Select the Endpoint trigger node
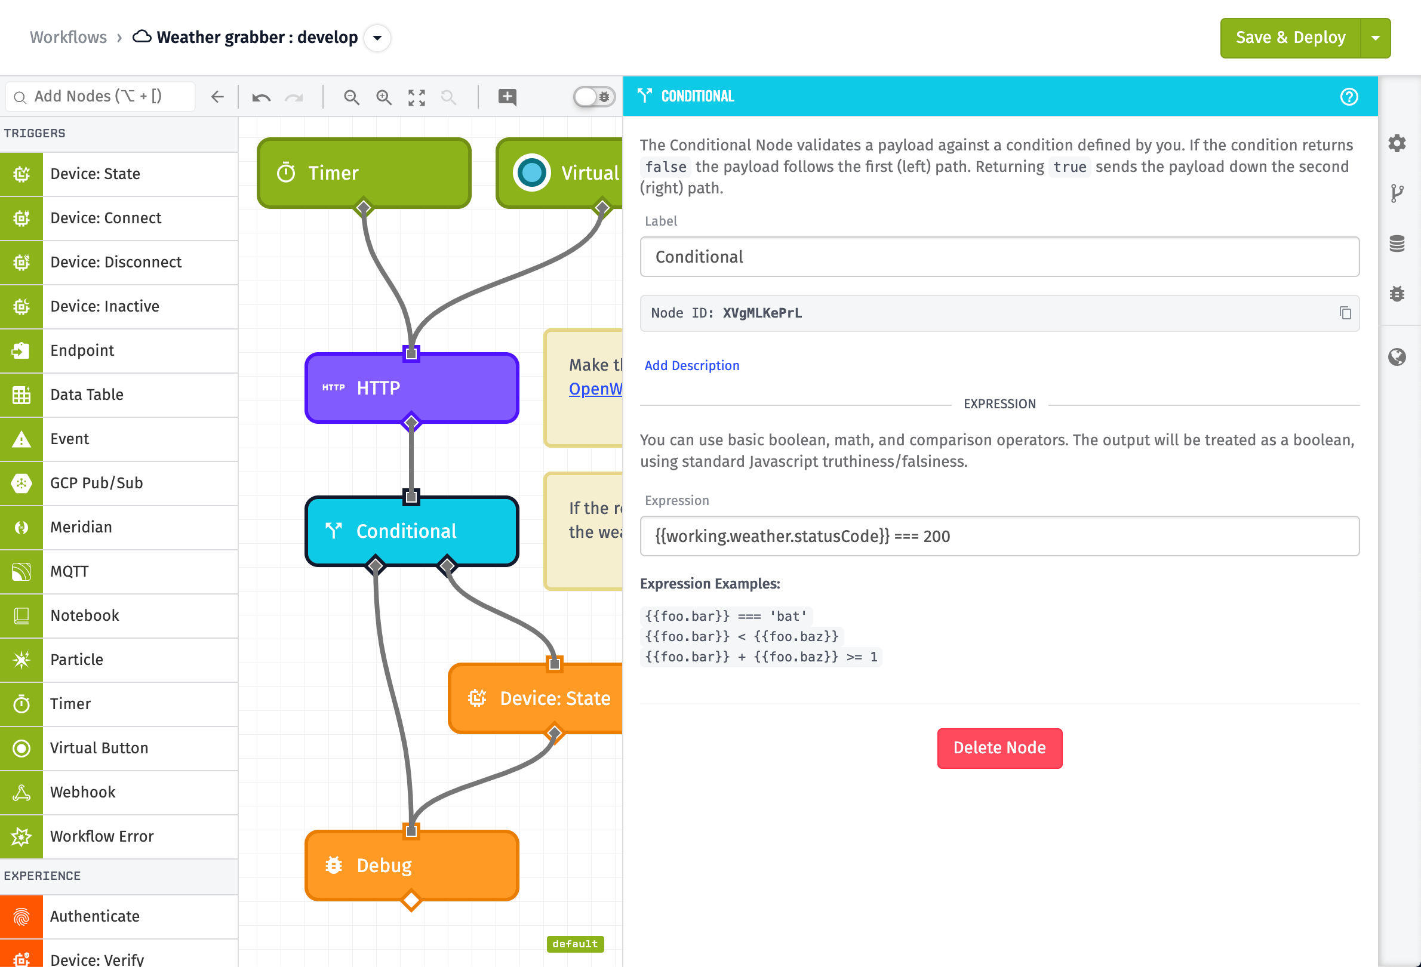Image resolution: width=1421 pixels, height=967 pixels. pyautogui.click(x=119, y=350)
